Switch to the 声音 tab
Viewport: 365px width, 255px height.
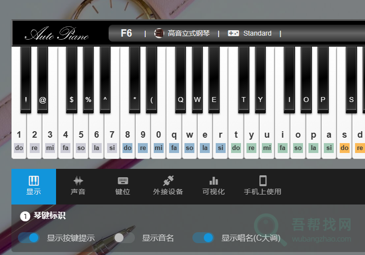tap(78, 187)
